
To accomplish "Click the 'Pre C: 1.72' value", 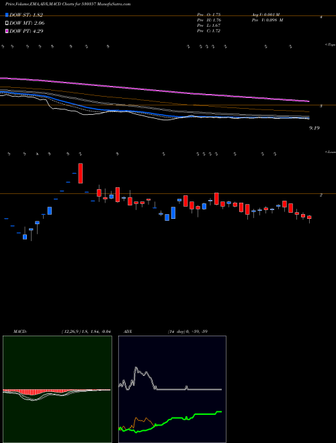I will tap(209, 31).
